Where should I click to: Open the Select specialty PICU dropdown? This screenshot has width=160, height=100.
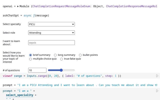(51, 24)
